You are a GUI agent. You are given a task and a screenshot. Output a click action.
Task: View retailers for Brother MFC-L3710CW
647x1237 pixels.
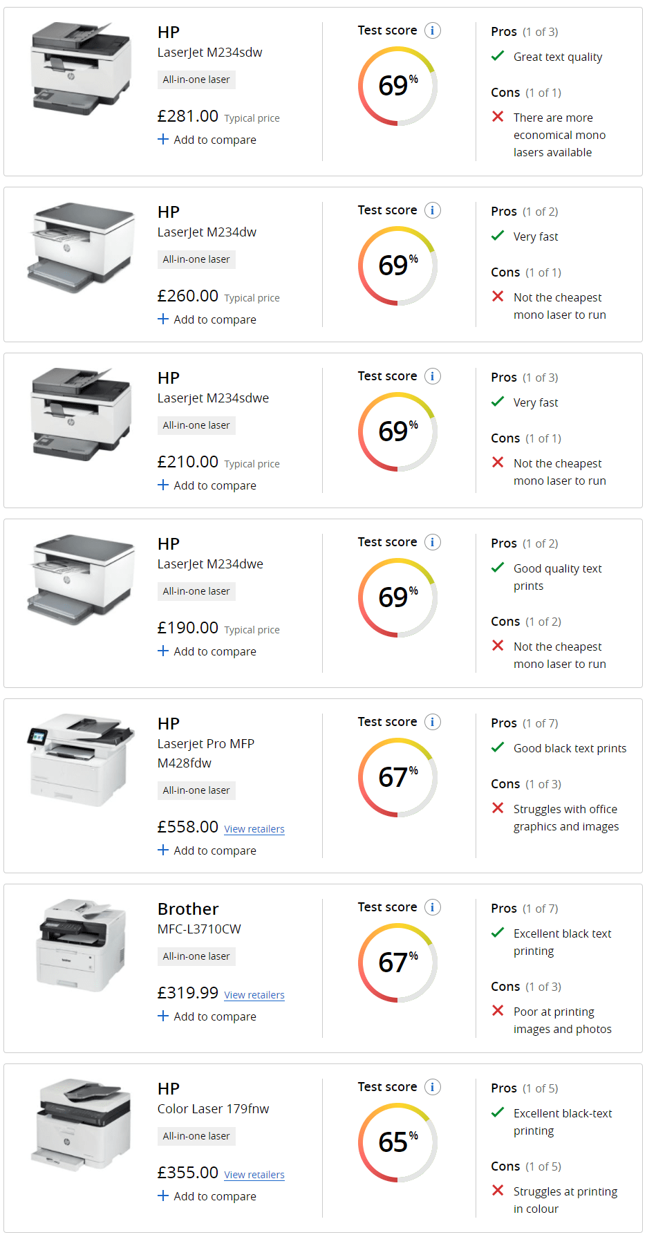coord(254,995)
